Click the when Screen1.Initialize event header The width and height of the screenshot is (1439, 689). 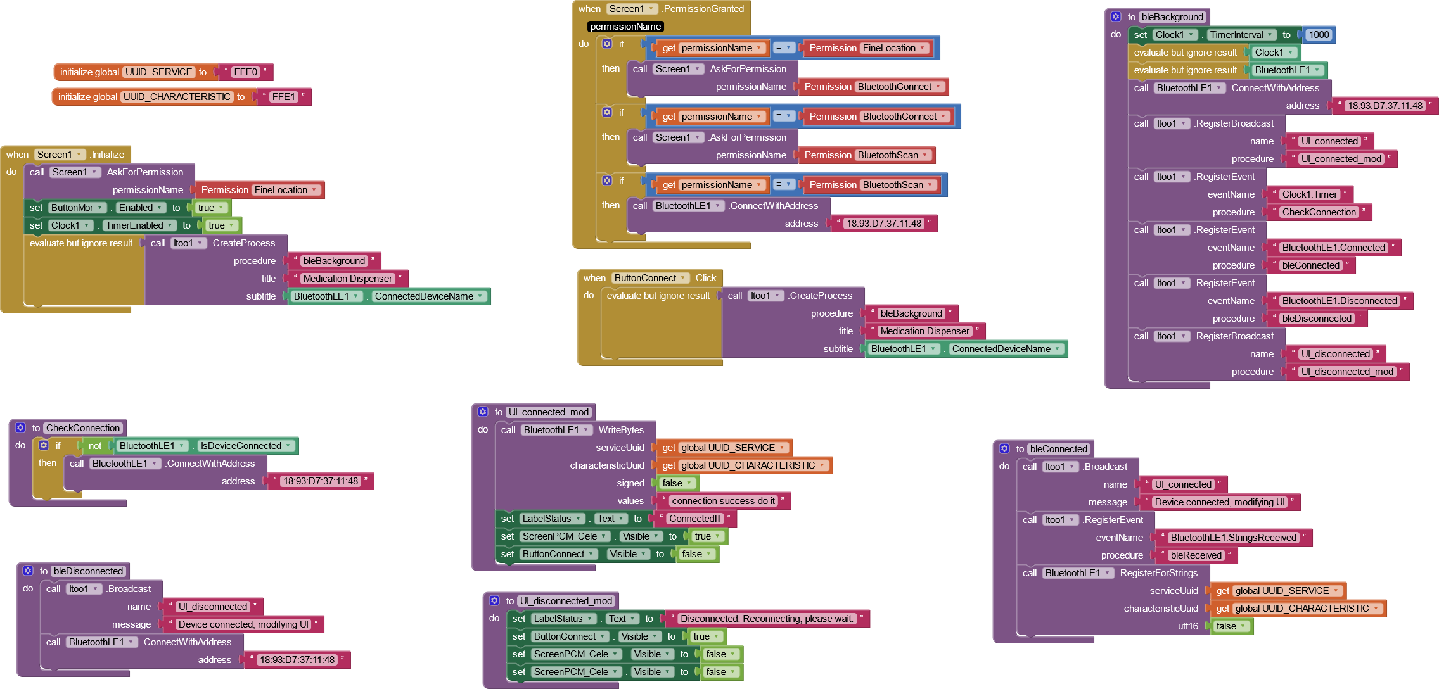click(x=17, y=155)
